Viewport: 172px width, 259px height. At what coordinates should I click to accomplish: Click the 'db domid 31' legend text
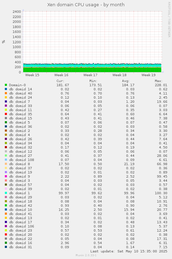click(20, 247)
